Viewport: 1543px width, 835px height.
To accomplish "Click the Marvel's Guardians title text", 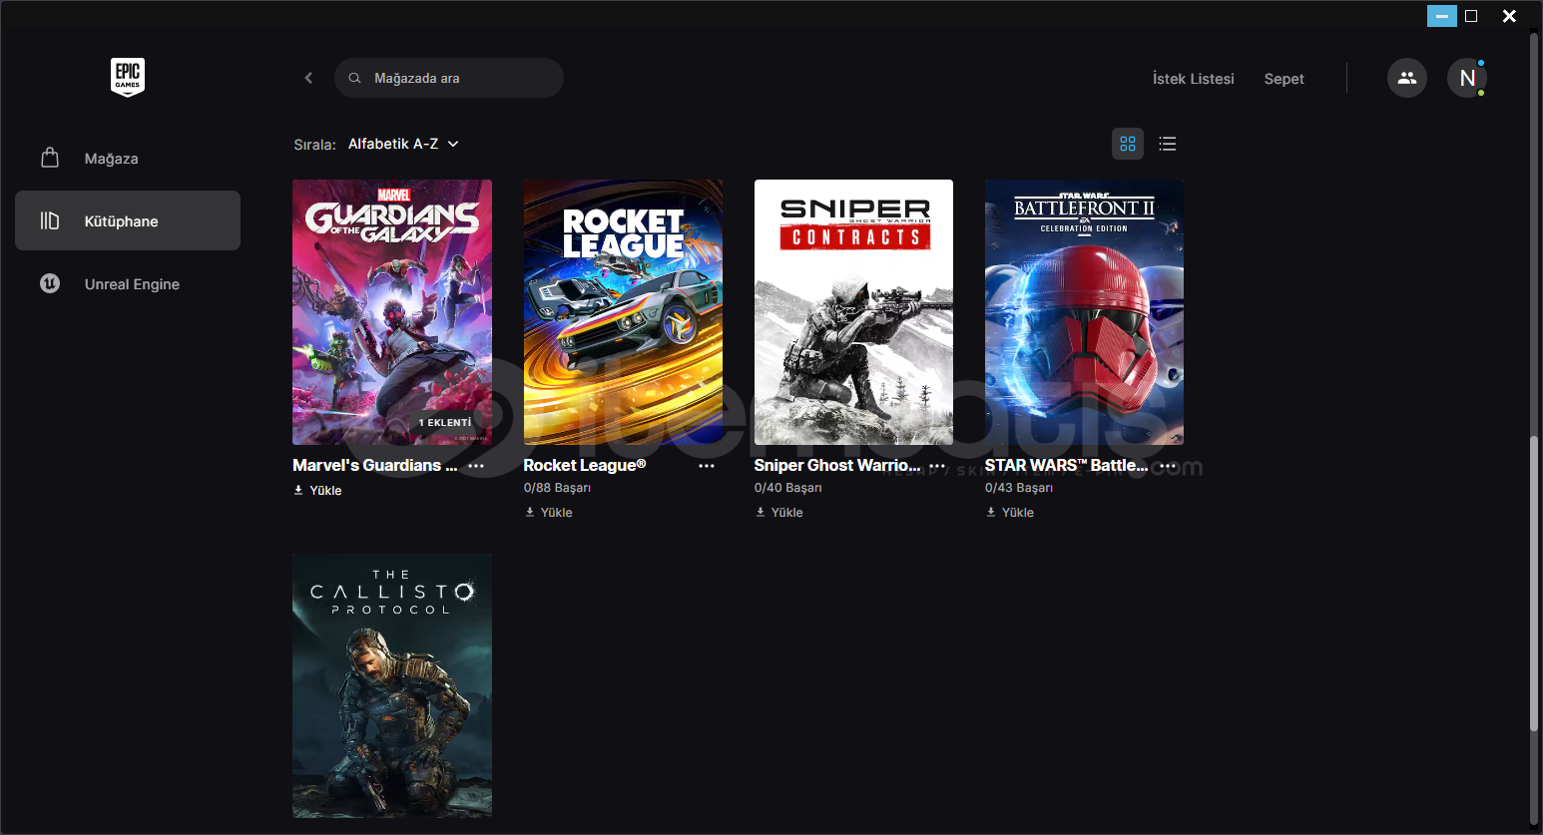I will click(x=375, y=465).
